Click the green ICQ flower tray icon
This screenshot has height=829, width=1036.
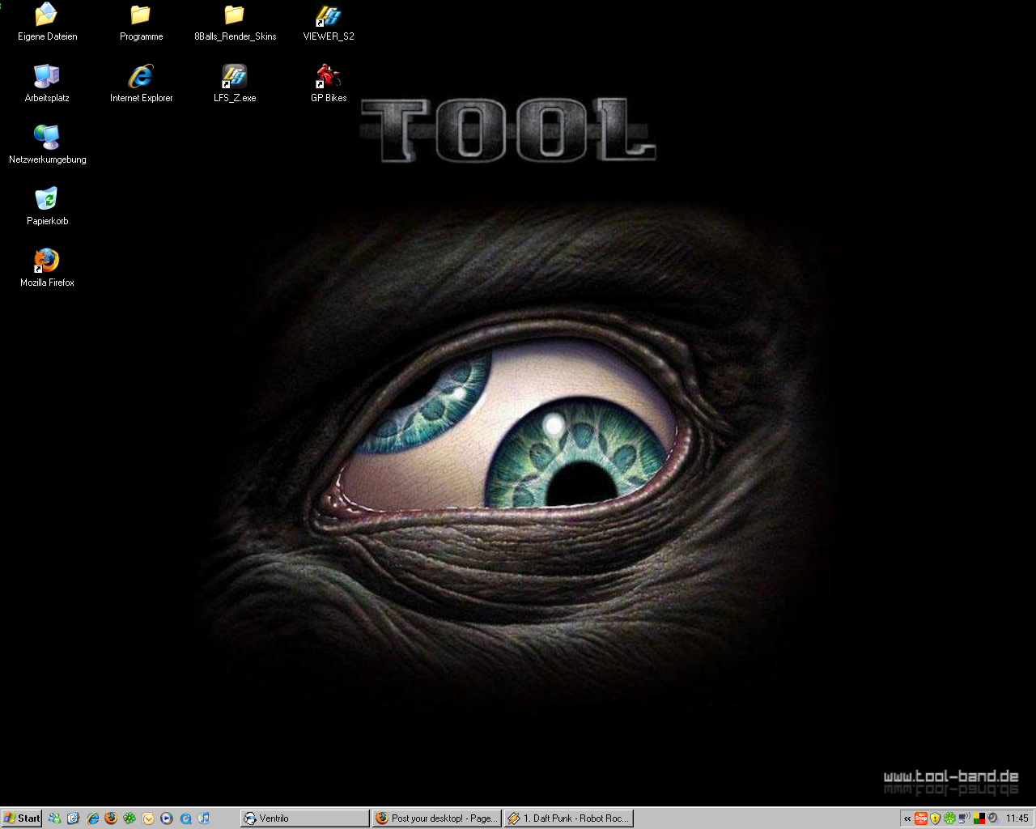point(949,818)
